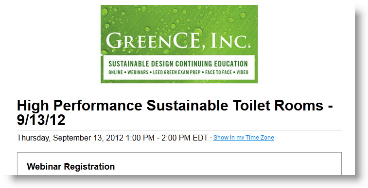Click the Webinar Registration heading
This screenshot has height=188, width=368.
(71, 167)
